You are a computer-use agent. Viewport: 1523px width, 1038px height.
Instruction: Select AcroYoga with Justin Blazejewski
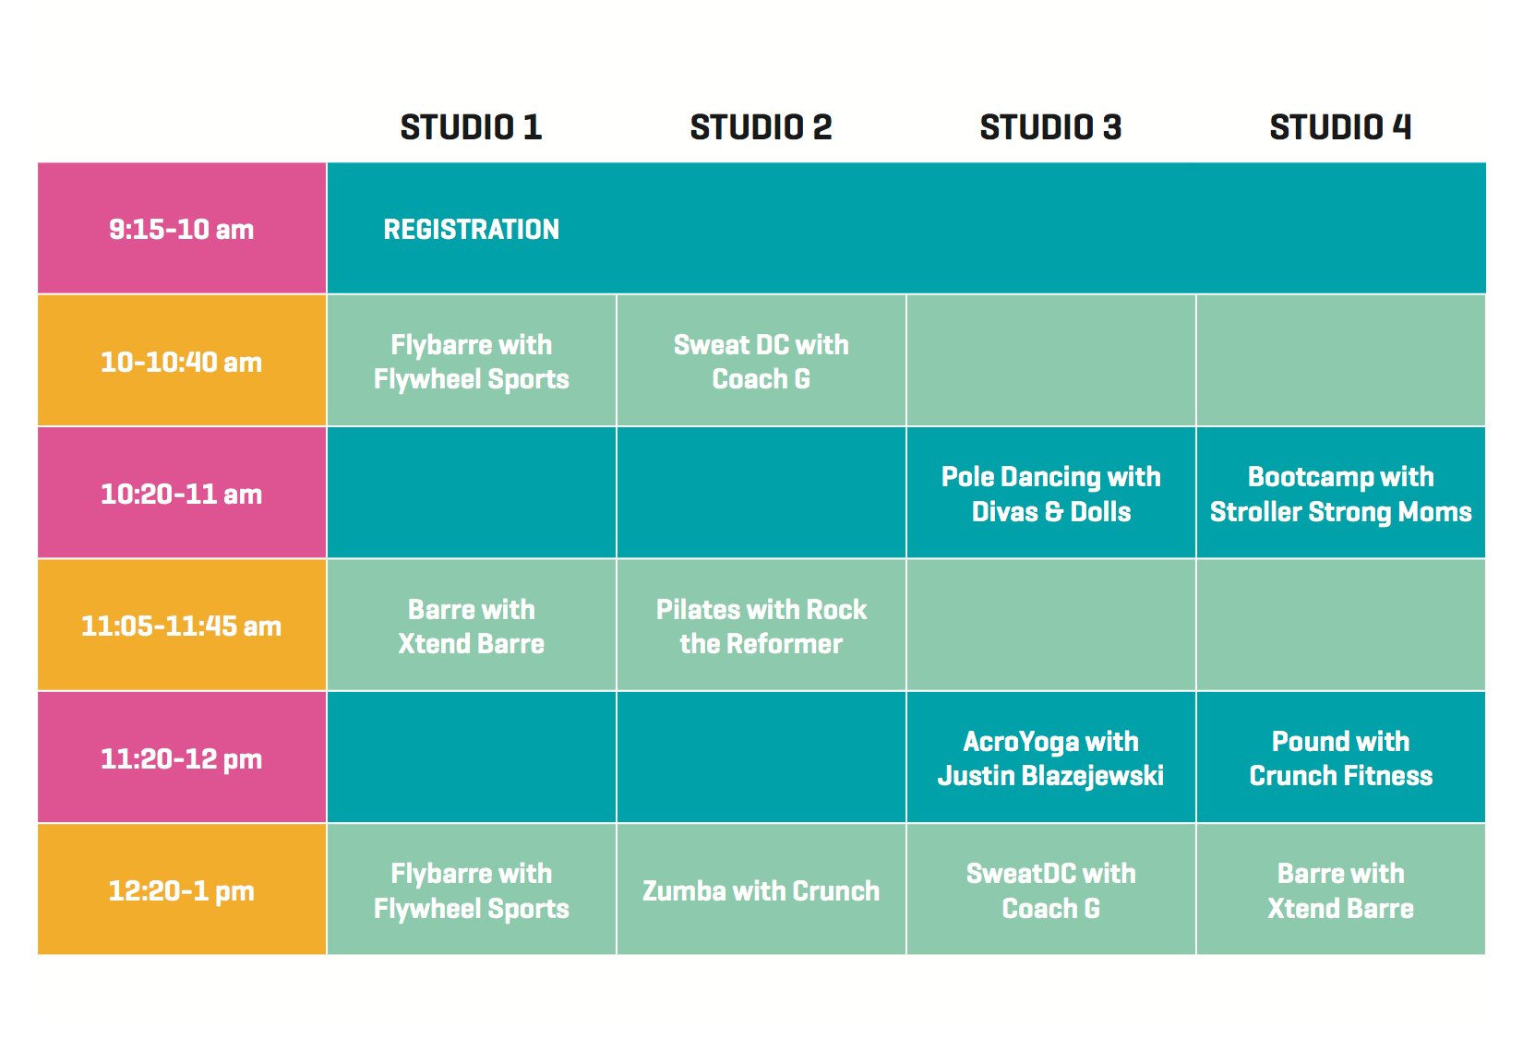(1050, 758)
